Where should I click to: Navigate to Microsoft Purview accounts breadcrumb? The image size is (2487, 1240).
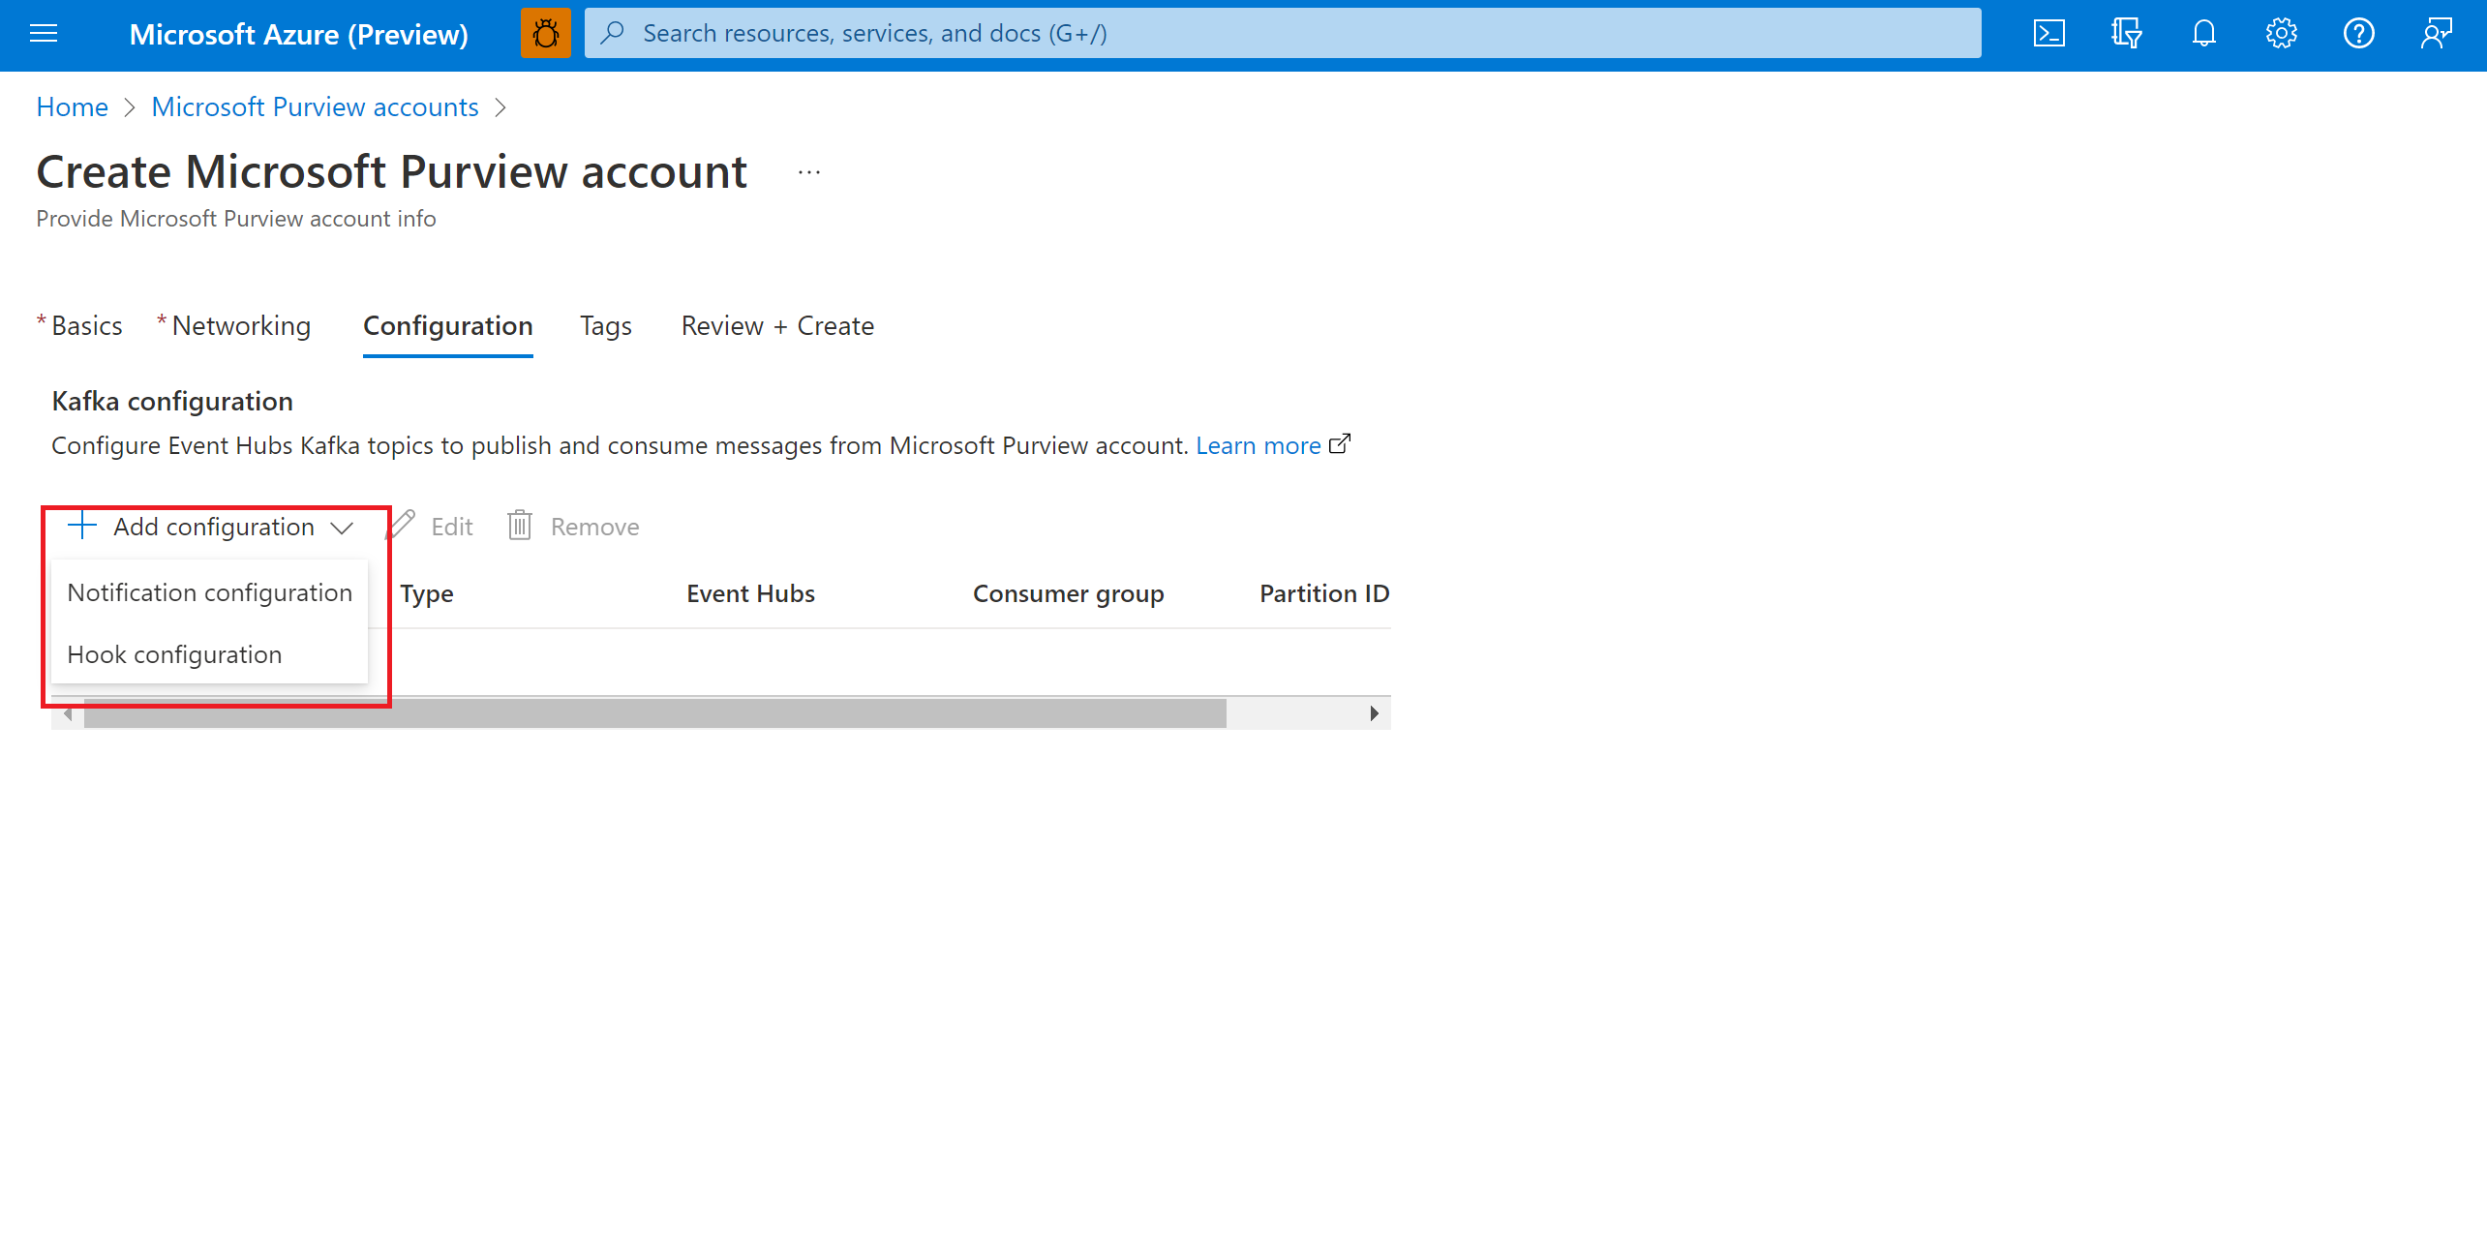(315, 106)
